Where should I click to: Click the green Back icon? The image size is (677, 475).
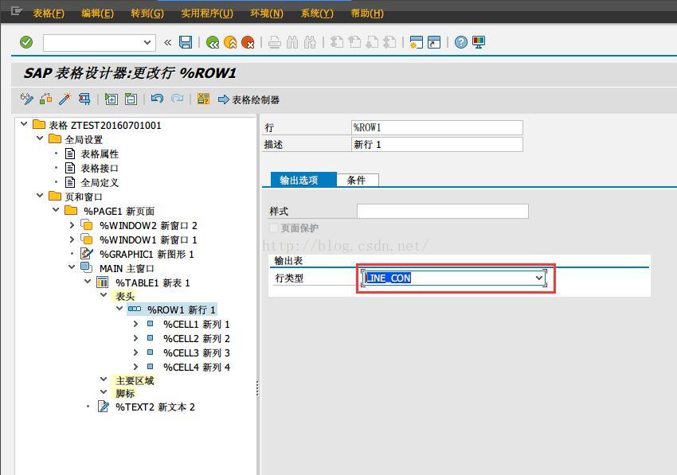click(213, 42)
